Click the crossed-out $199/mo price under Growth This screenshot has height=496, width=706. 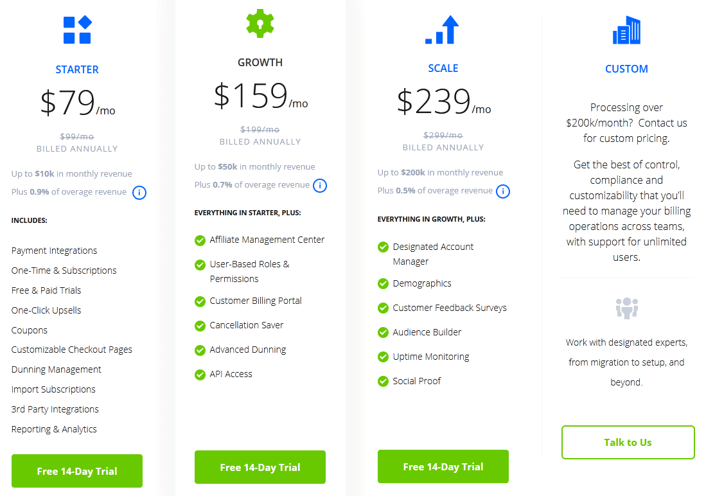tap(260, 129)
